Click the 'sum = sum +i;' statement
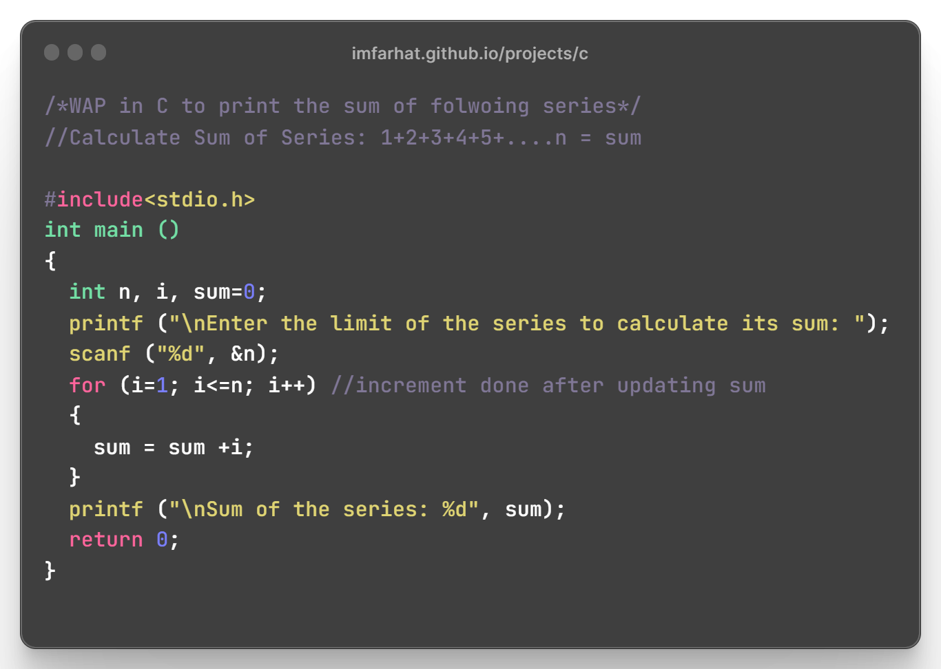 click(x=174, y=447)
